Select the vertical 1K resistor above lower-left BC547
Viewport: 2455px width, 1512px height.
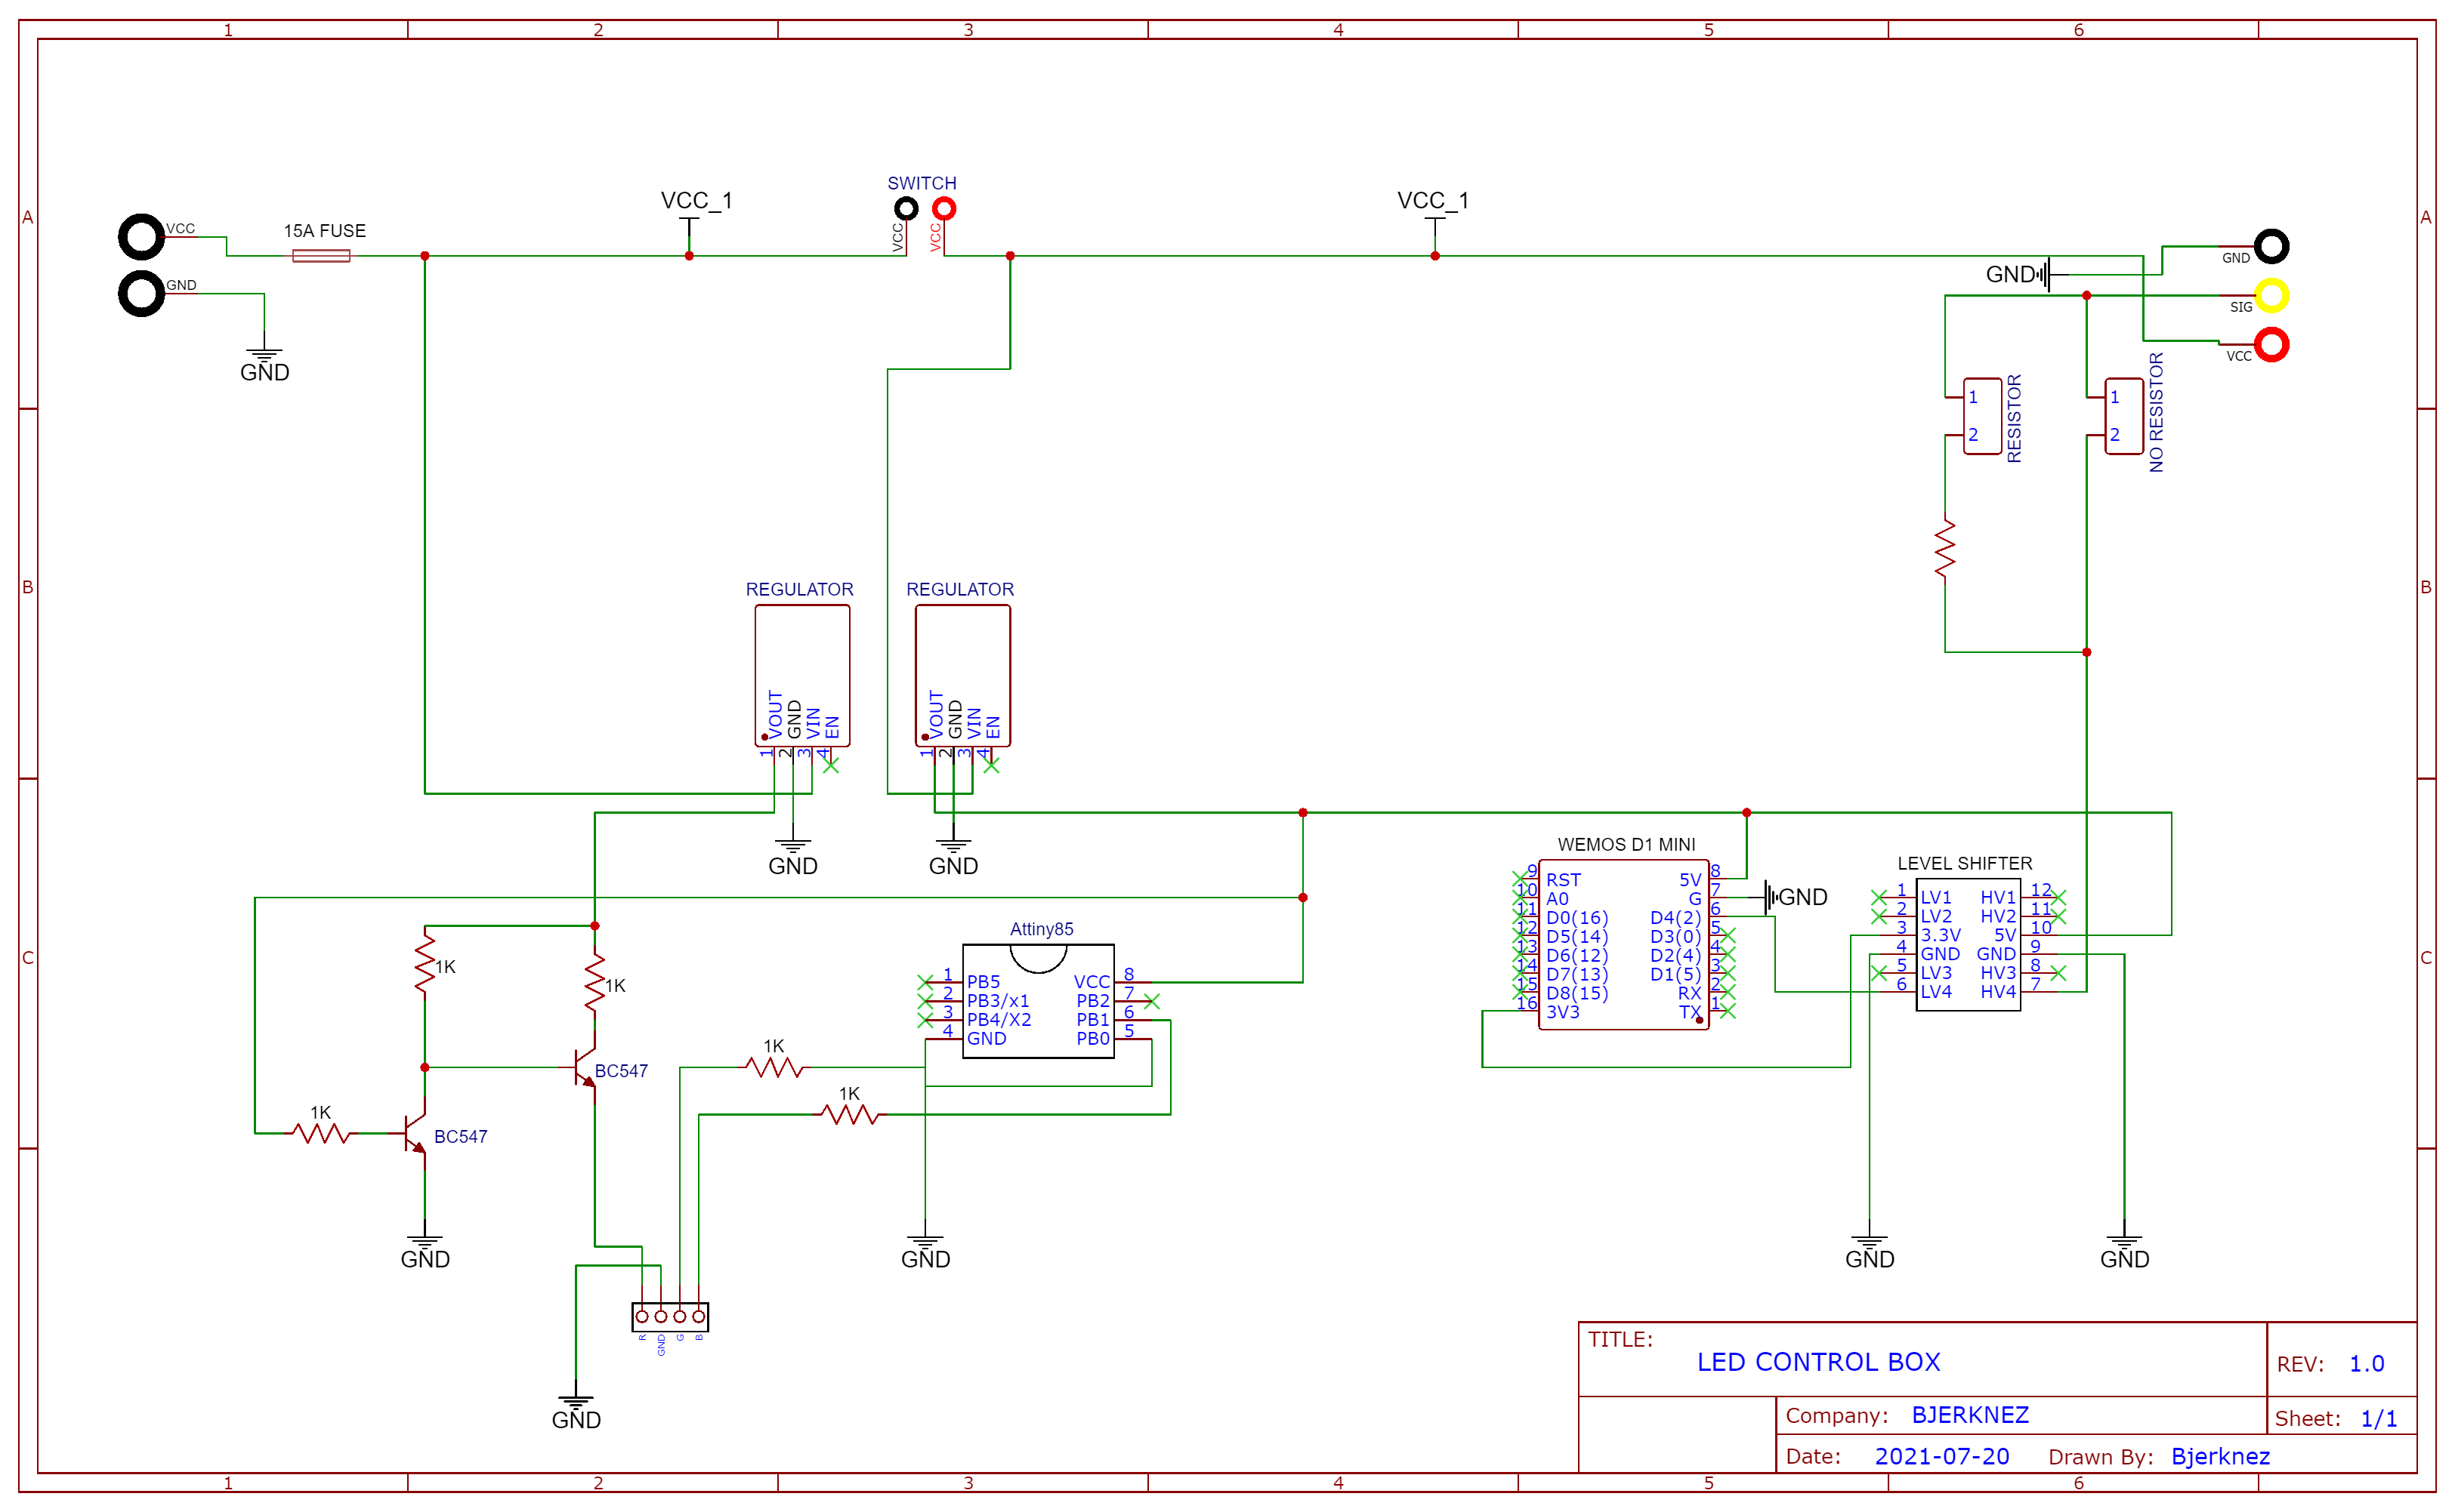coord(425,964)
